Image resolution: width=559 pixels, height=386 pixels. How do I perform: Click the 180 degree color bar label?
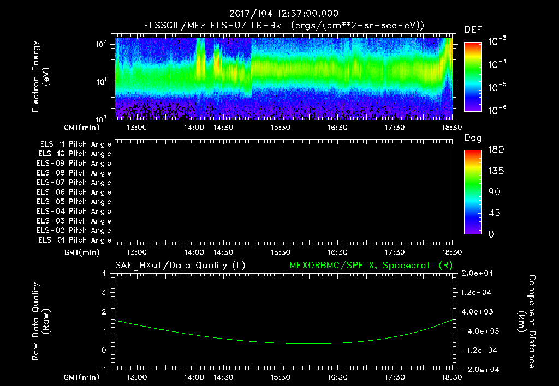[x=496, y=150]
